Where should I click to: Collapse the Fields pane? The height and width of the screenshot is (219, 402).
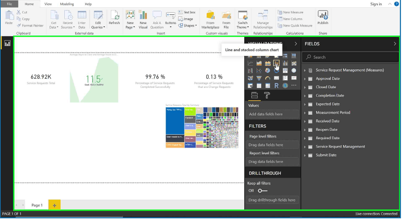[395, 44]
